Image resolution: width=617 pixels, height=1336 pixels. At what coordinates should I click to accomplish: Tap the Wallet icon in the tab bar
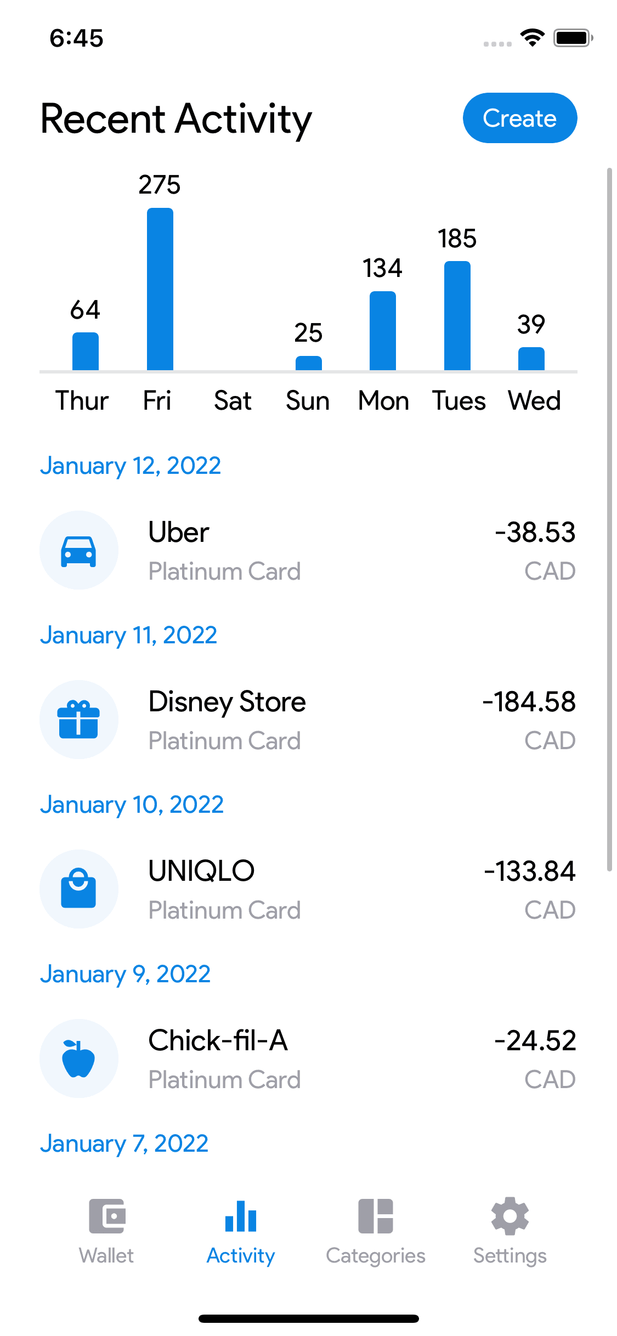click(x=107, y=1216)
